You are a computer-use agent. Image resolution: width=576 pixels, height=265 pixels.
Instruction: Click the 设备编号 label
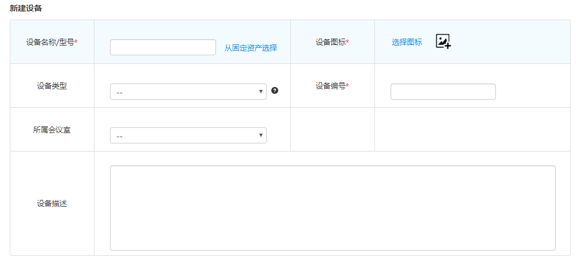click(331, 86)
